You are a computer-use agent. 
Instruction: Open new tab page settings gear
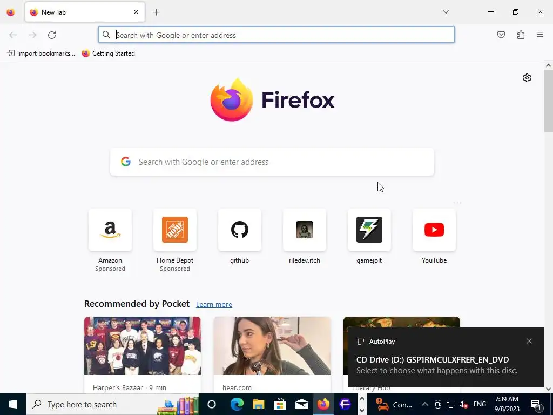pyautogui.click(x=527, y=78)
